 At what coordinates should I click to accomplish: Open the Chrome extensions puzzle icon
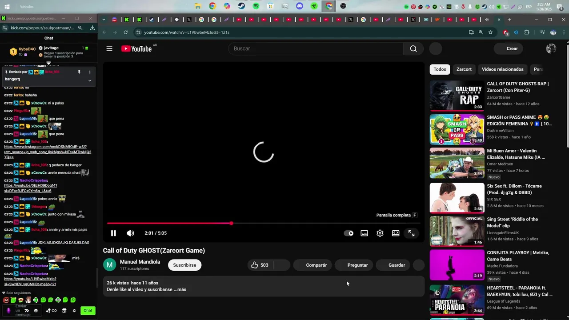coord(527,32)
